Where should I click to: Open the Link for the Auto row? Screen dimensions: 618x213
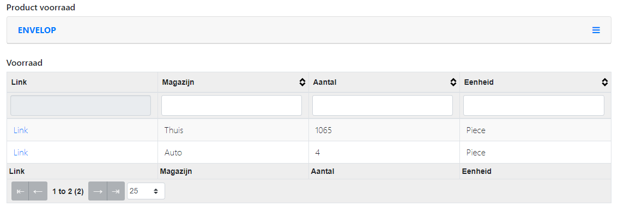coord(21,153)
